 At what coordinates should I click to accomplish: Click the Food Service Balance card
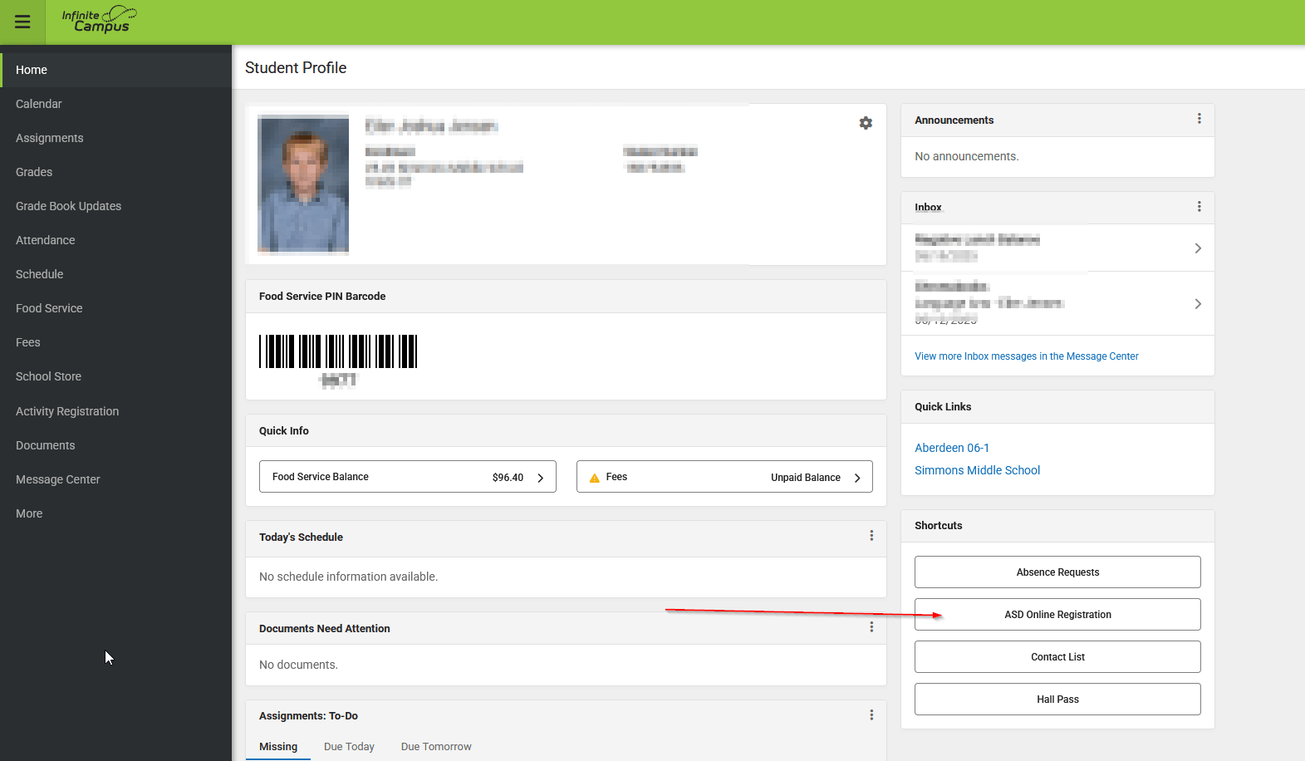(408, 477)
